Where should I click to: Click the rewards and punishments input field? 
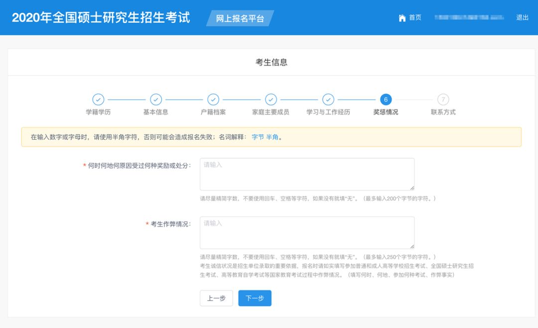pos(307,173)
